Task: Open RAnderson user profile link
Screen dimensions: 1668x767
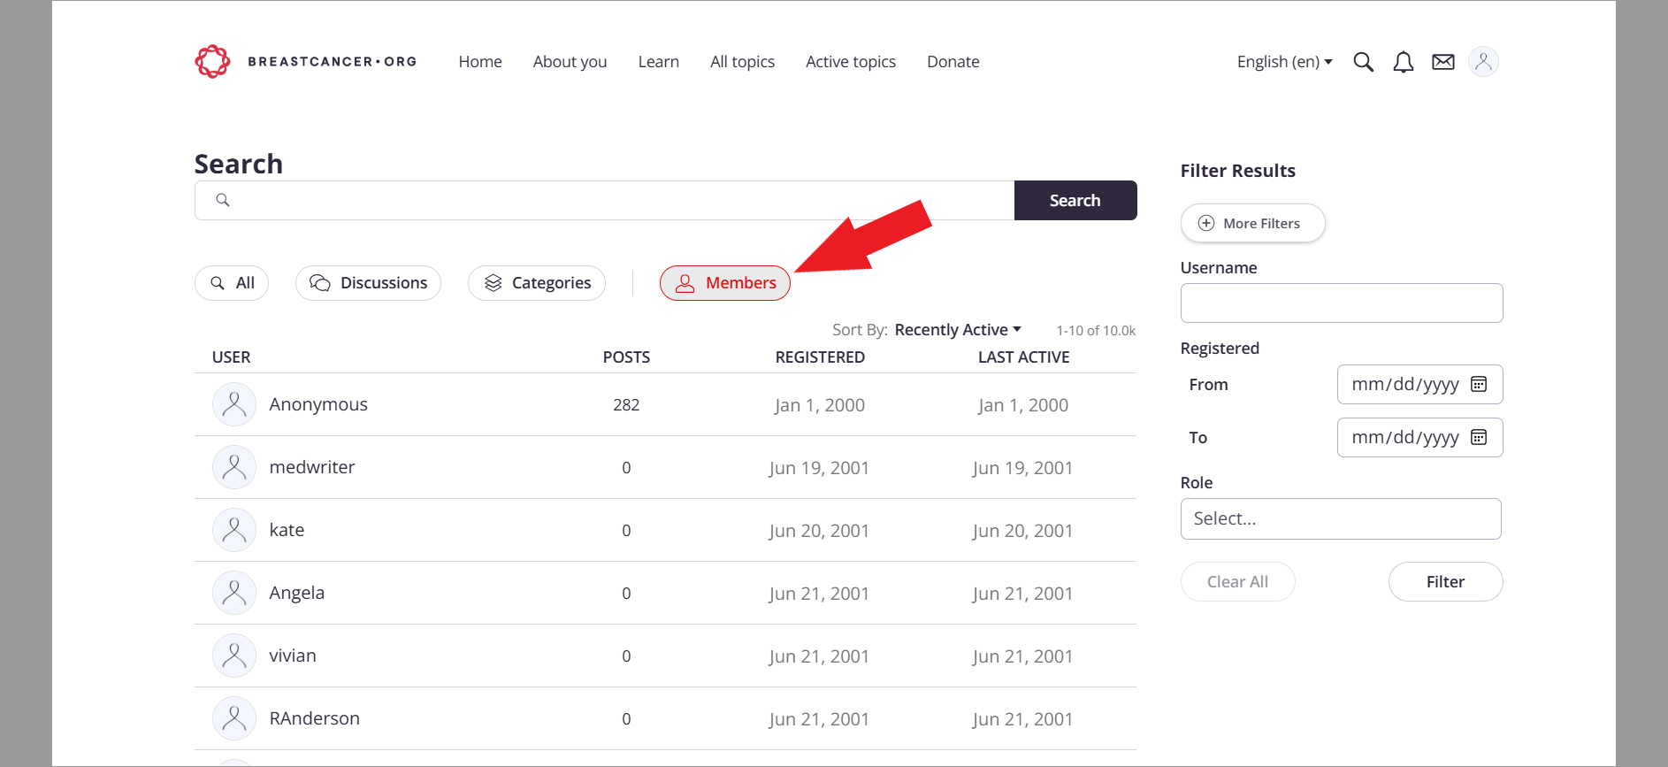Action: 314,718
